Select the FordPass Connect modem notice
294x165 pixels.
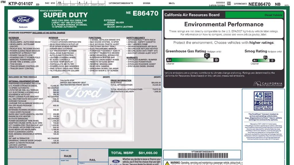point(263,117)
